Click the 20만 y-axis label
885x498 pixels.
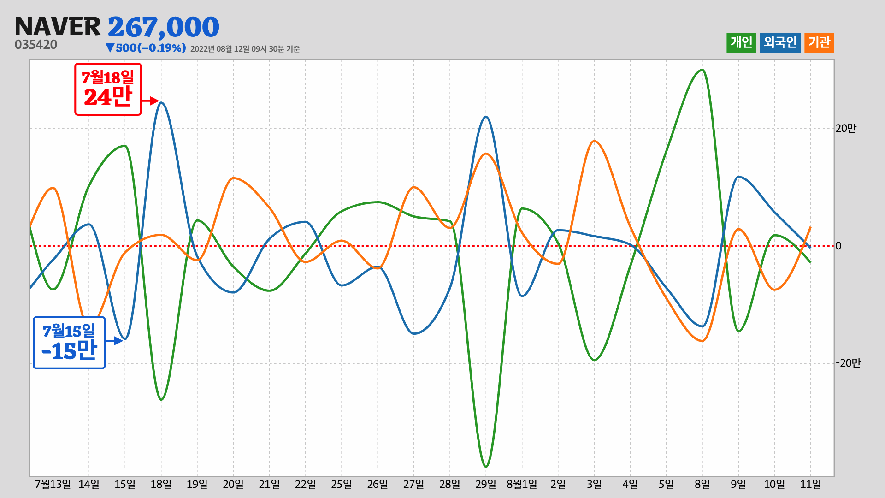[x=846, y=129]
